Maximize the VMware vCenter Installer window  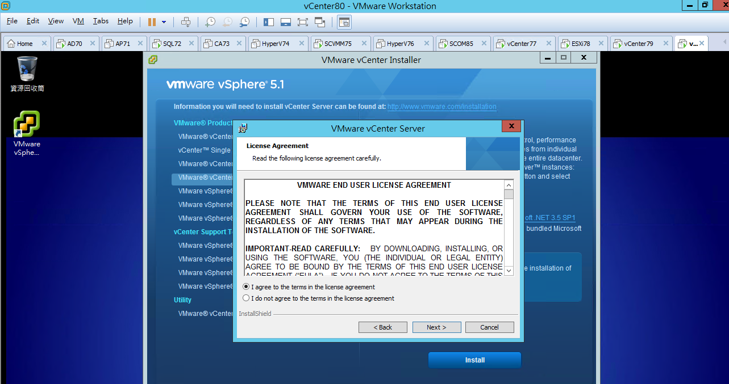click(564, 57)
